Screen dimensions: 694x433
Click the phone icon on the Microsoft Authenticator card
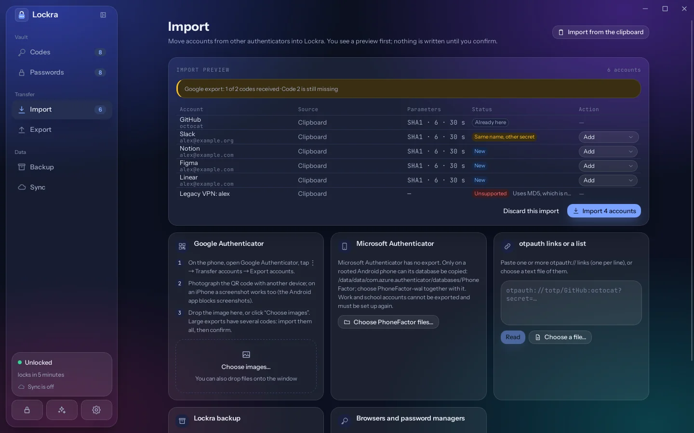tap(345, 246)
